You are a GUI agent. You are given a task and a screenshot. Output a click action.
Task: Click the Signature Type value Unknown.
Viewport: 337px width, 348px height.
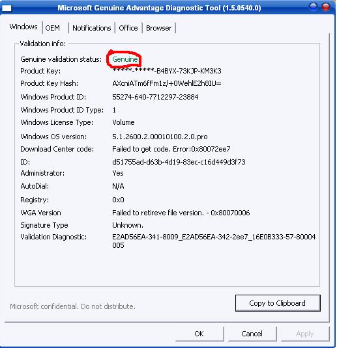click(x=128, y=225)
